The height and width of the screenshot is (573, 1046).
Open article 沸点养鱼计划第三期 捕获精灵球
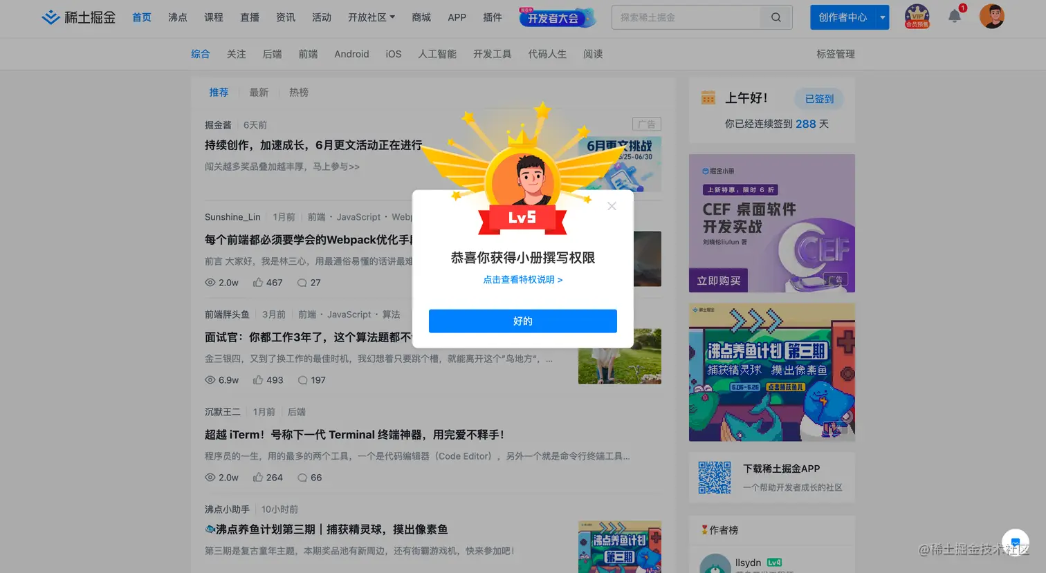point(327,529)
